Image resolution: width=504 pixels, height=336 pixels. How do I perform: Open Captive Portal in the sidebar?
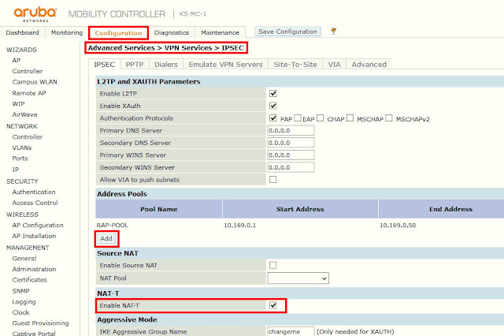click(34, 333)
